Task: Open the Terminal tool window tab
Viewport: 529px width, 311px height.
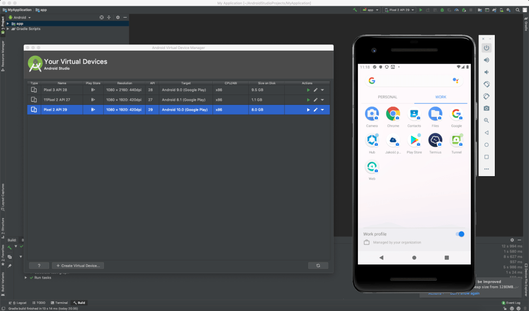Action: pyautogui.click(x=59, y=303)
